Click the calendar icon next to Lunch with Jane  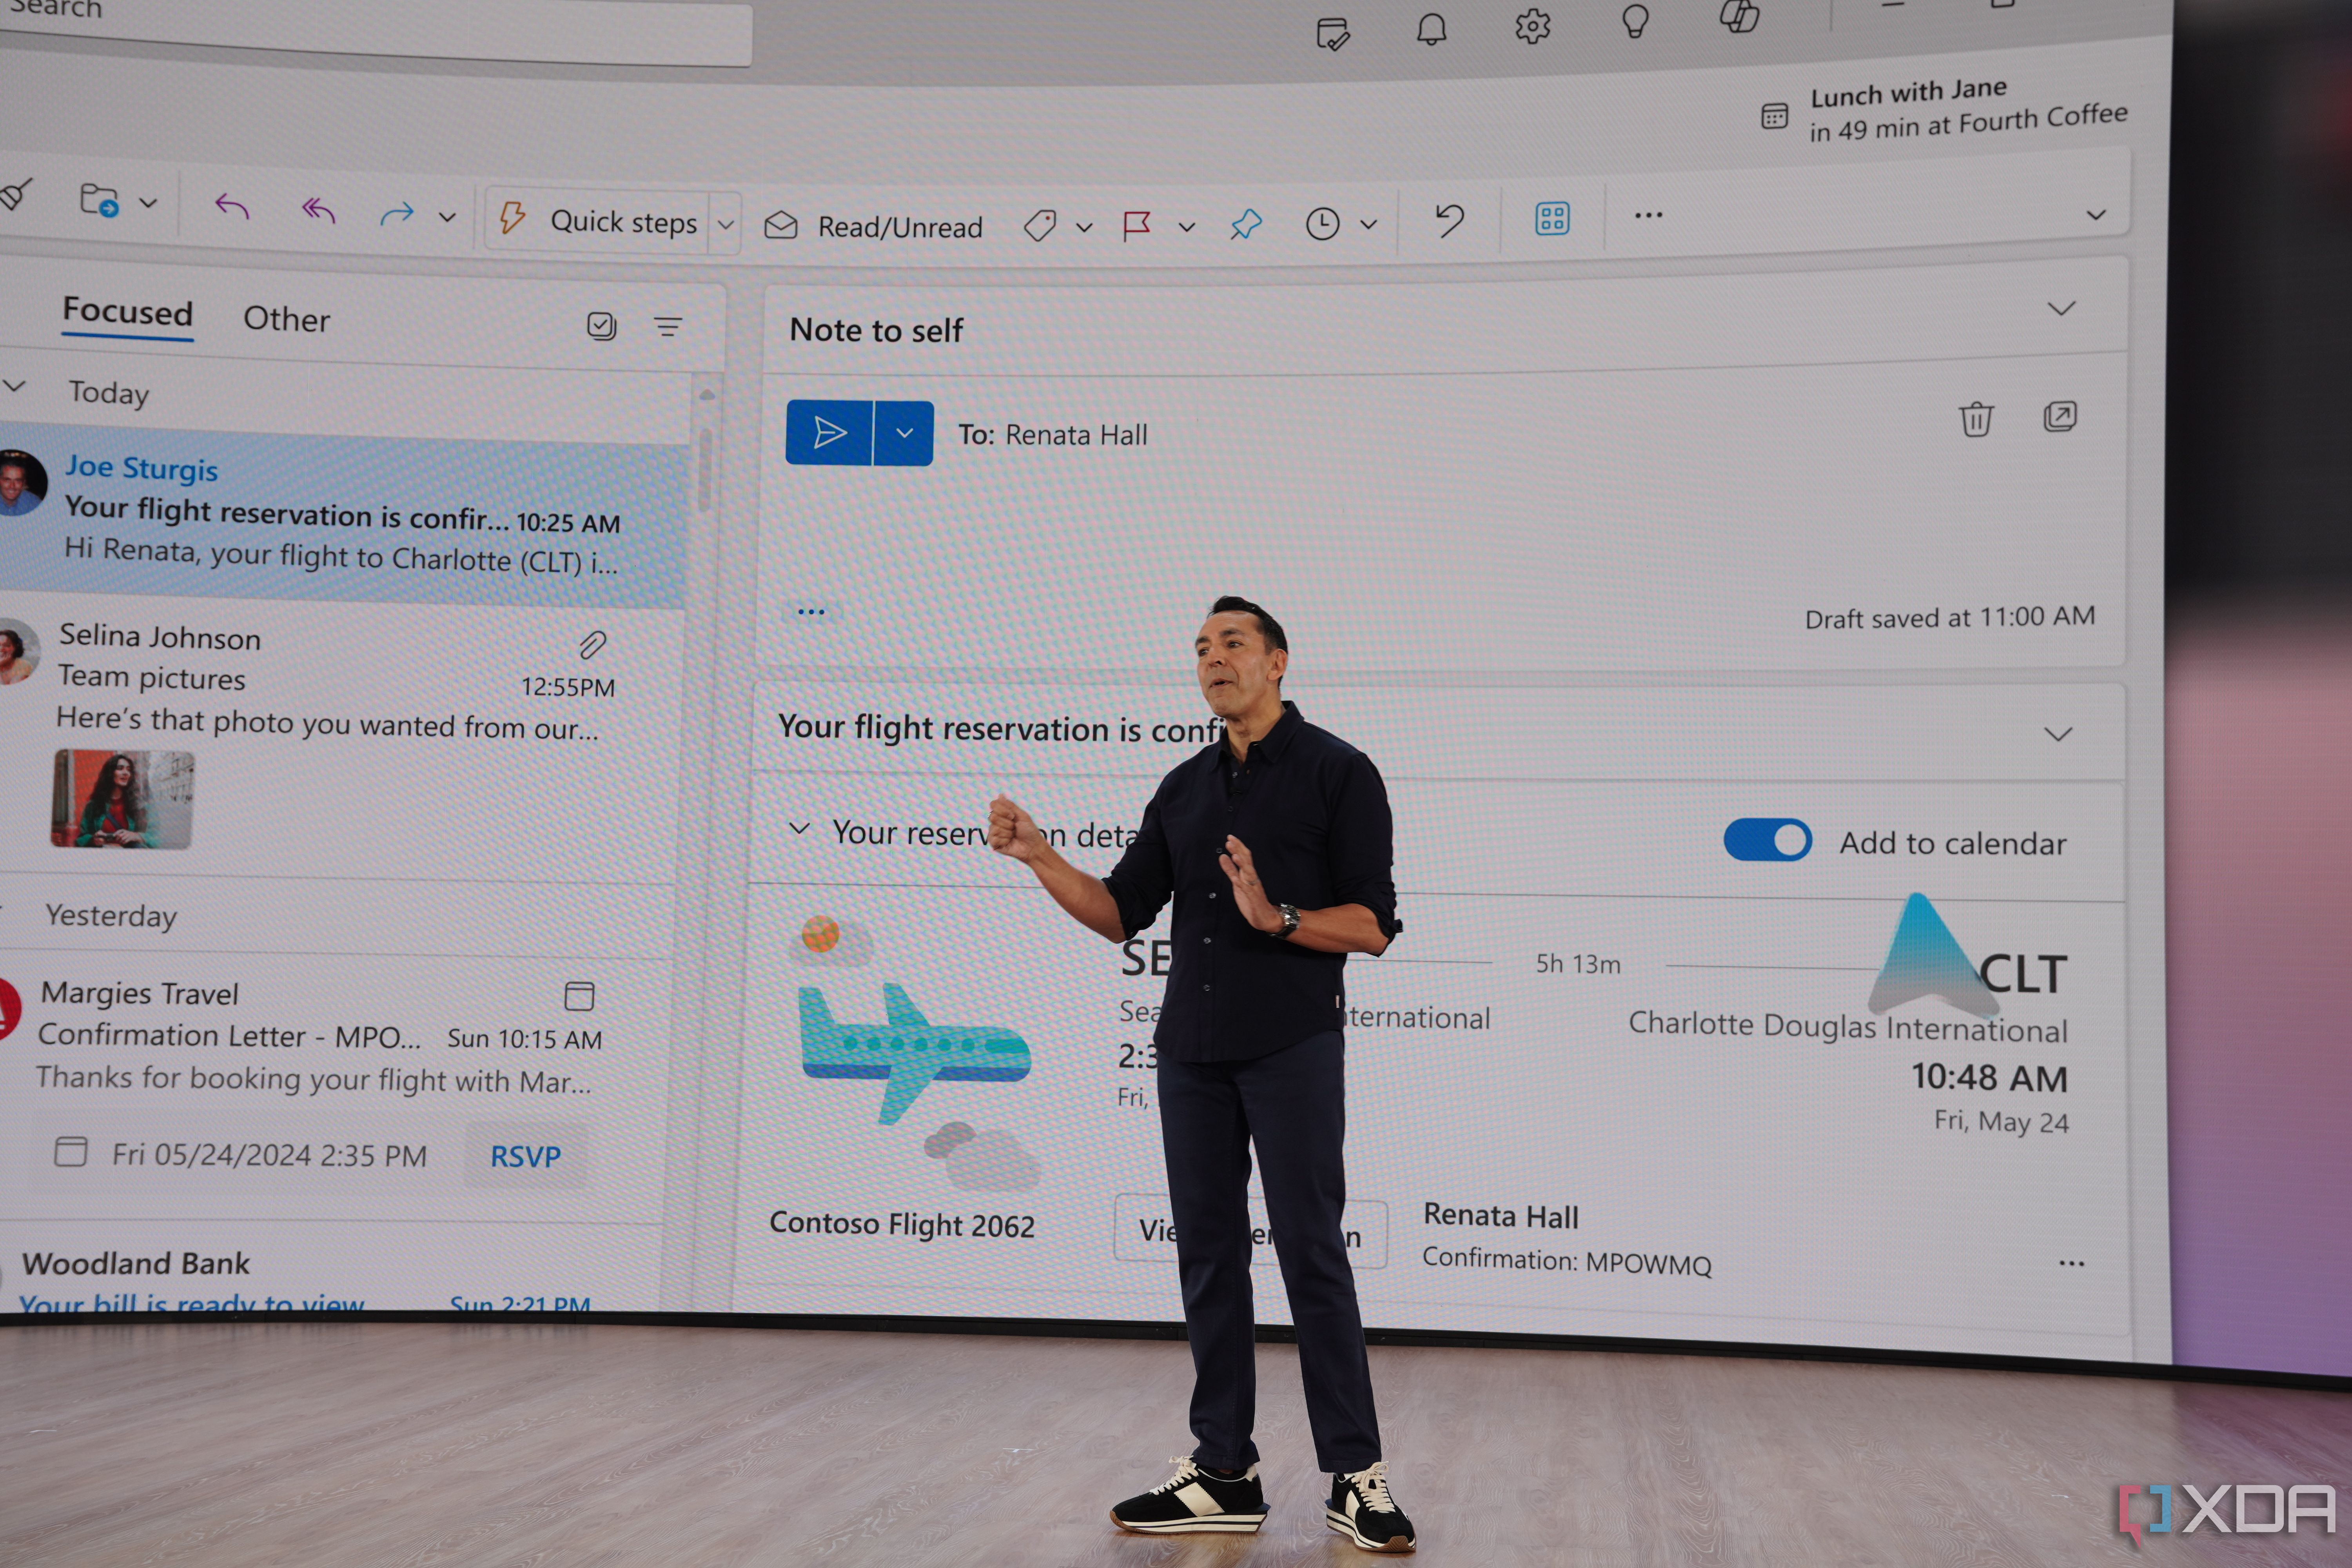(x=1774, y=116)
